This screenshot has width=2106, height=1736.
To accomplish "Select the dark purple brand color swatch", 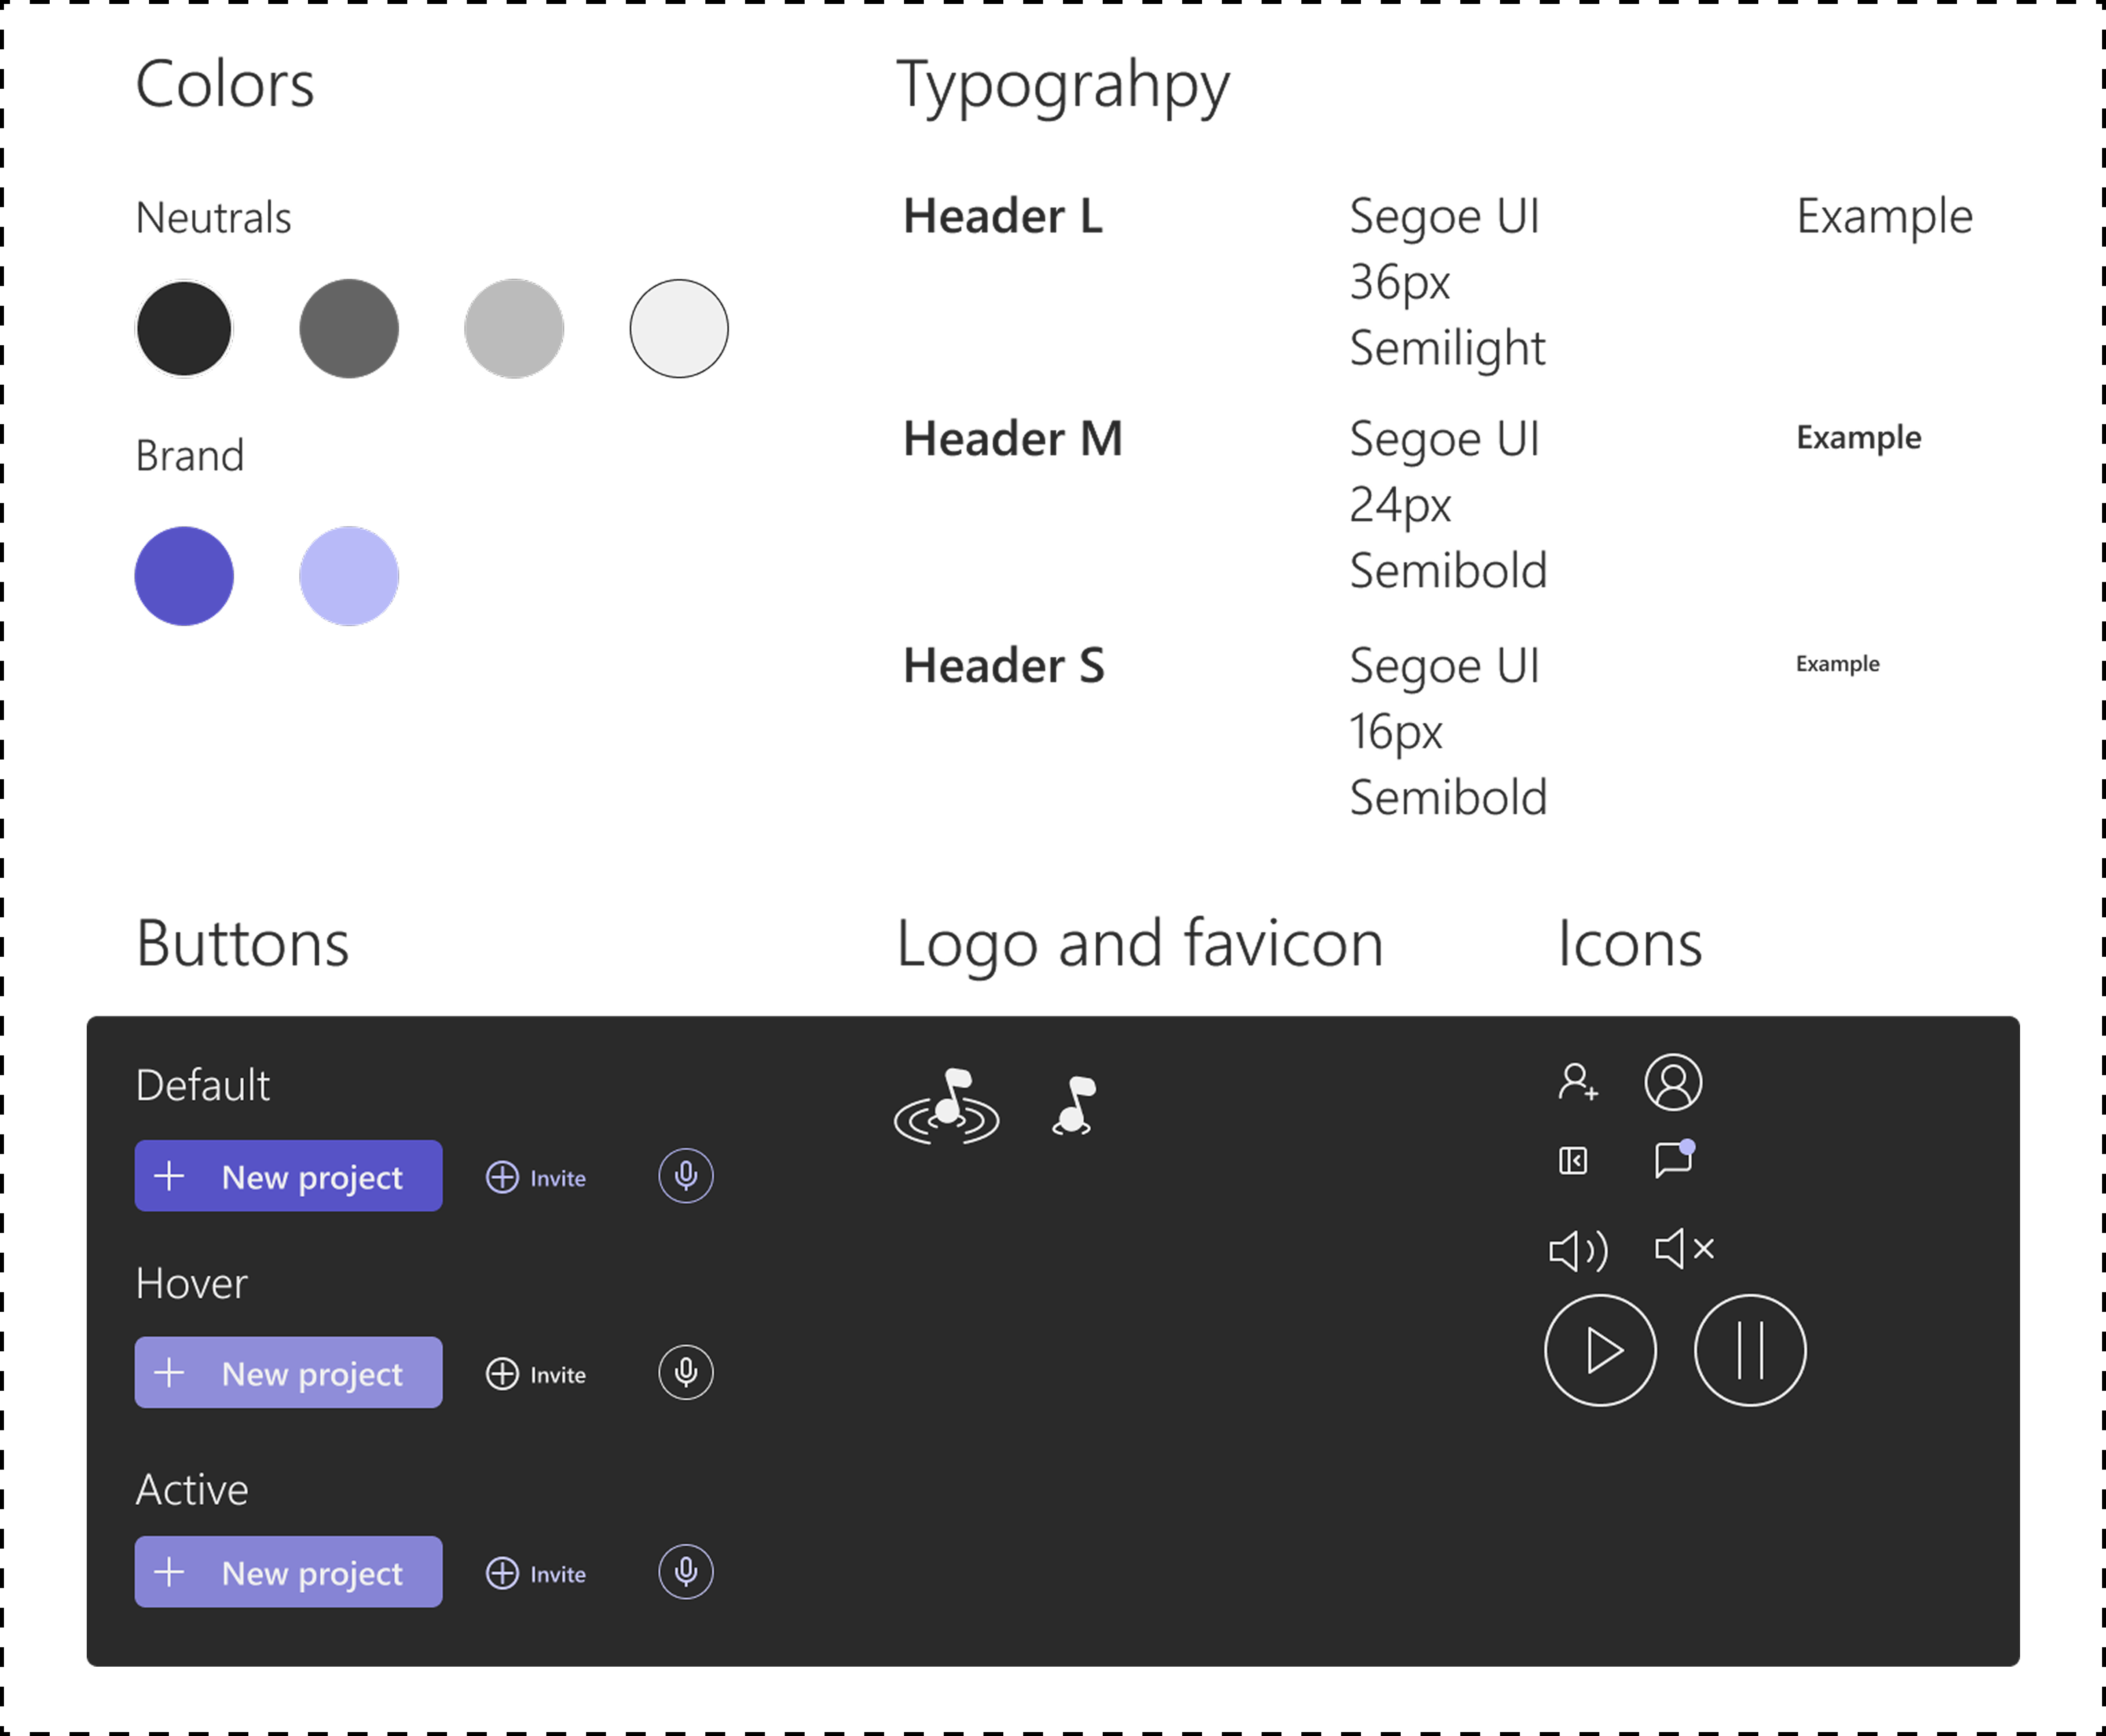I will [x=184, y=576].
